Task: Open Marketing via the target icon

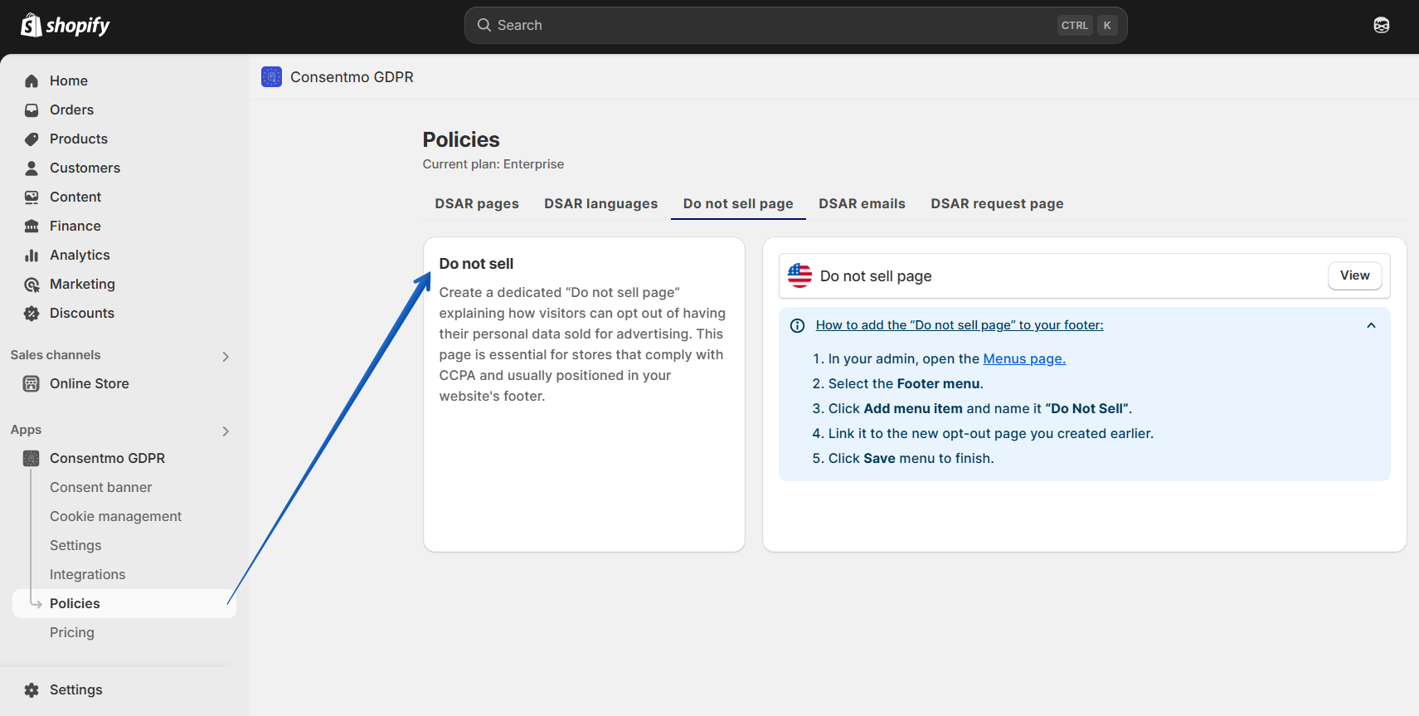Action: [32, 284]
